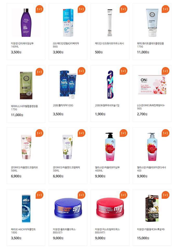Click the 1+1 badge on anti-aging shampoo
This screenshot has width=178, height=249.
tap(39, 9)
